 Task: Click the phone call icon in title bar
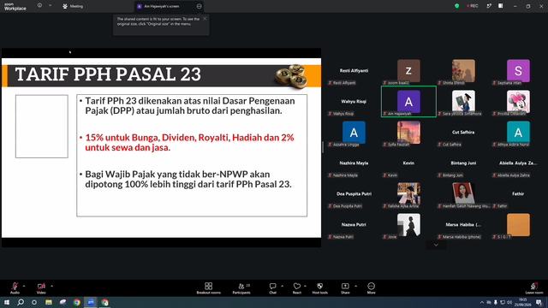489,6
